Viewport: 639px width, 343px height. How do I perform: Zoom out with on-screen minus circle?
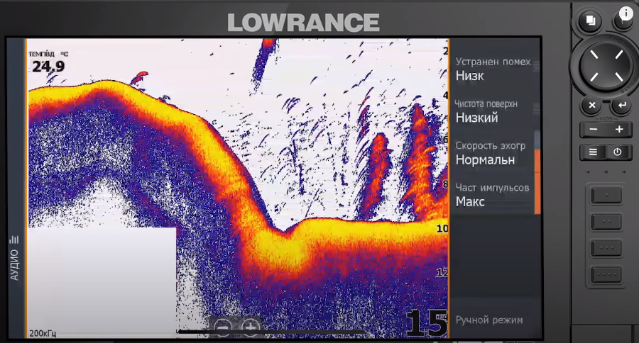tap(223, 327)
